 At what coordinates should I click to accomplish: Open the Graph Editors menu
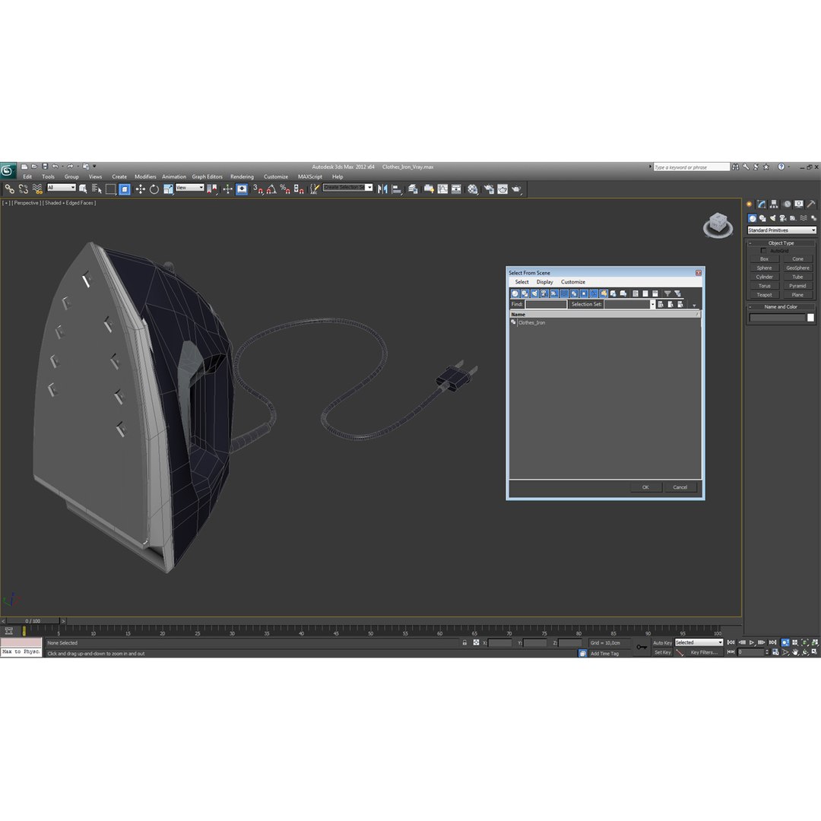(x=207, y=177)
